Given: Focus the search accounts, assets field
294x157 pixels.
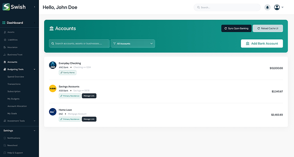Looking at the screenshot, I should (79, 44).
